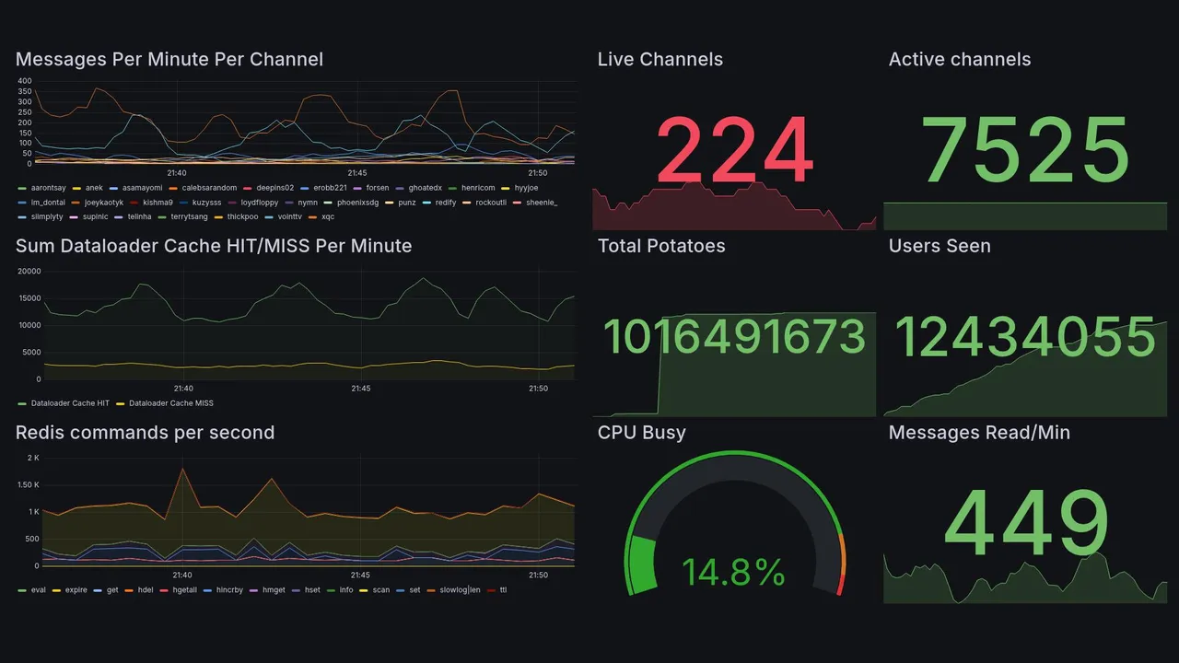Screen dimensions: 1179x663
Task: Open Sum Dataloader Cache HIT/MISS panel menu
Action: (x=214, y=246)
